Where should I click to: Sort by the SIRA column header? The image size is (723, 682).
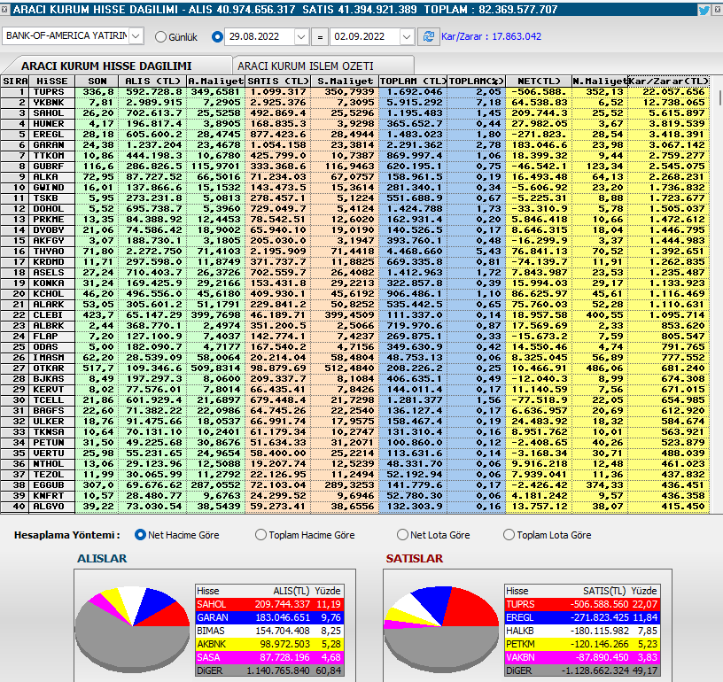point(15,81)
